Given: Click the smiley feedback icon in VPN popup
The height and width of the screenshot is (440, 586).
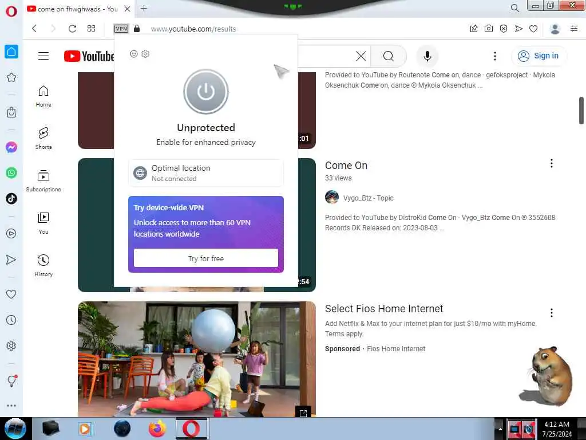Looking at the screenshot, I should [134, 54].
